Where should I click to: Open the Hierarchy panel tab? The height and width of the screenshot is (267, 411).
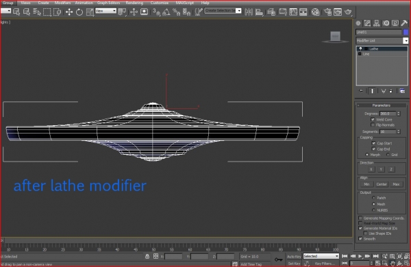(376, 23)
